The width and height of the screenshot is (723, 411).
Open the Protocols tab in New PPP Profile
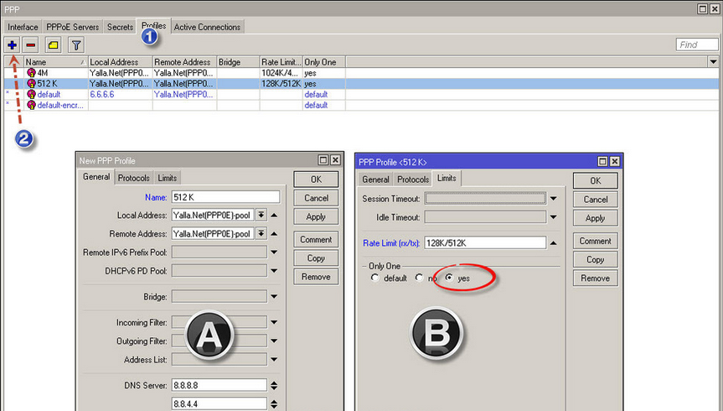coord(133,178)
